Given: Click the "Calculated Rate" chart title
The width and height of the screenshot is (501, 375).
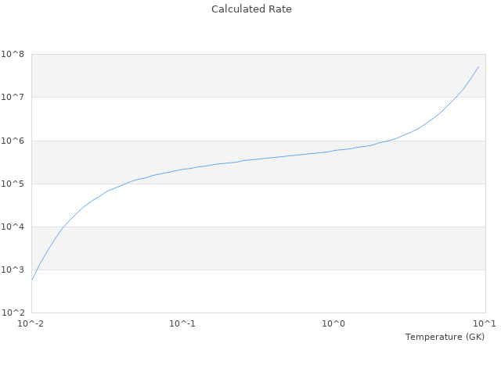Looking at the screenshot, I should [251, 9].
